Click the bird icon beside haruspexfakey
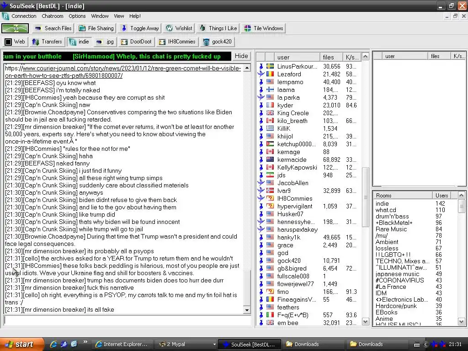This screenshot has height=351, width=468. coord(261,229)
